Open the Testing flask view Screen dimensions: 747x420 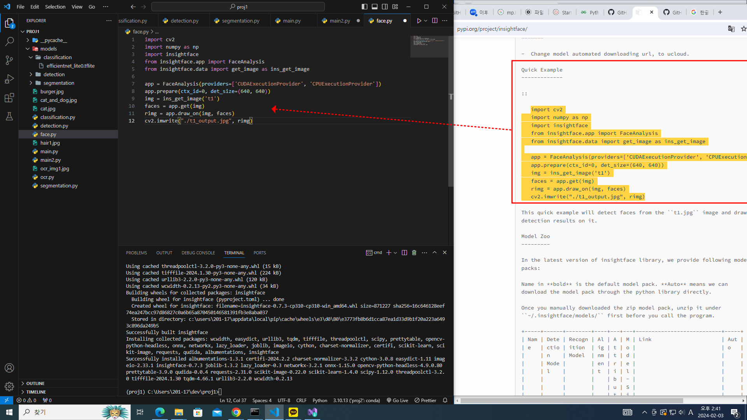9,116
